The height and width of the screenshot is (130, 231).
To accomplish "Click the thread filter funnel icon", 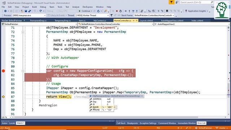I will (x=112, y=15).
